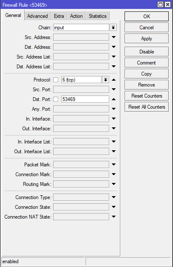Collapse the Dst. Port field arrow

[x=113, y=99]
